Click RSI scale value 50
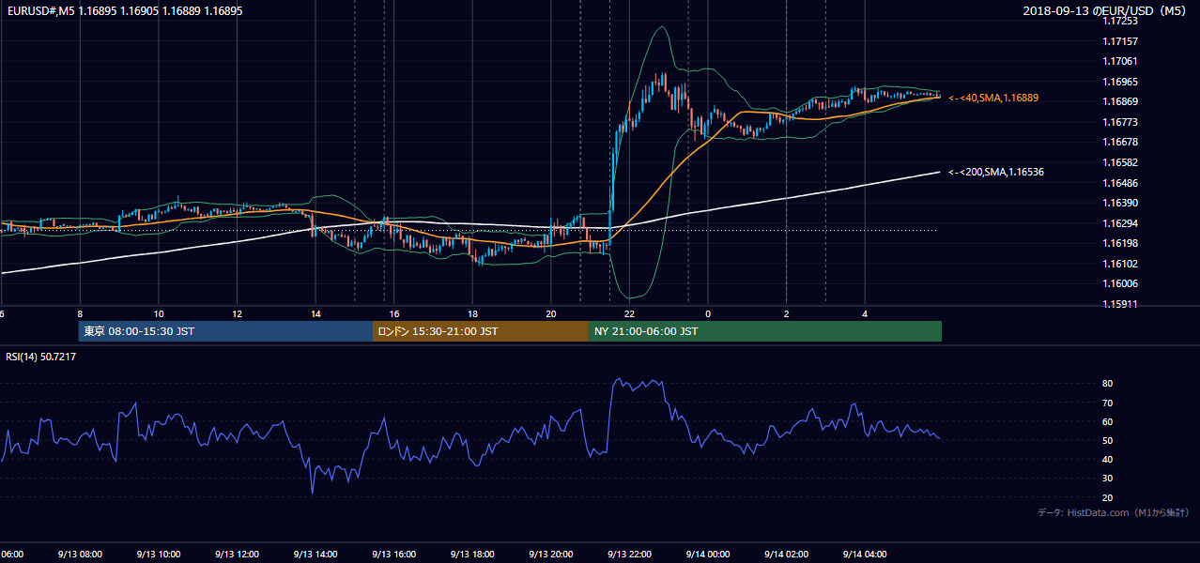 point(1108,440)
